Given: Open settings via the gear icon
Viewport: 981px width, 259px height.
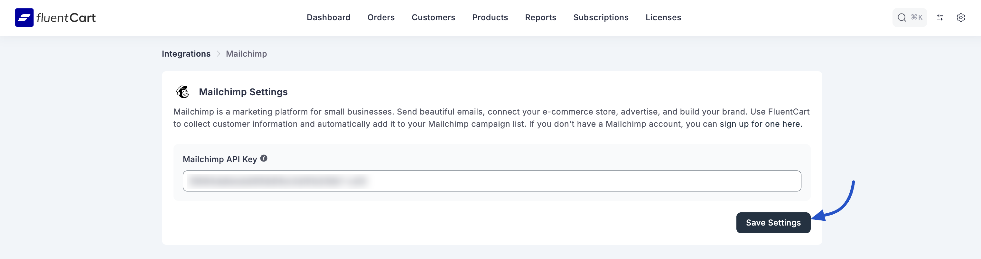Looking at the screenshot, I should click(x=960, y=17).
